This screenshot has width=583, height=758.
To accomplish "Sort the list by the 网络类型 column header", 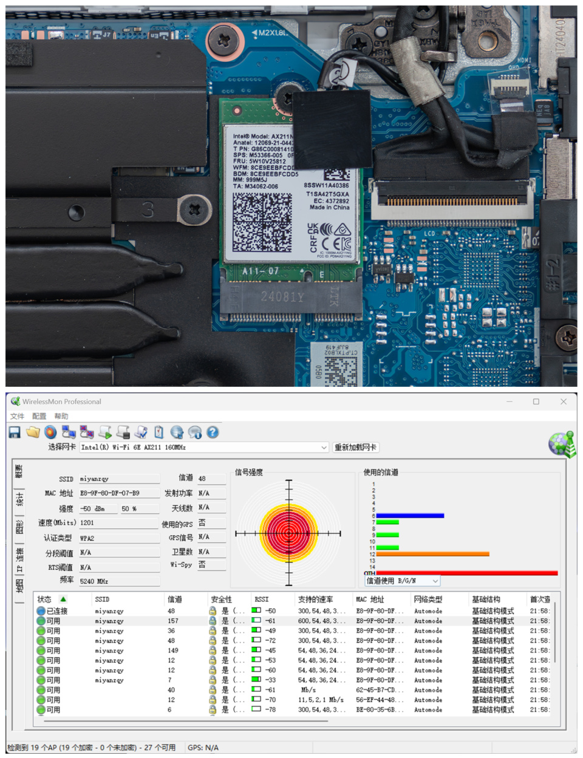I will click(440, 599).
